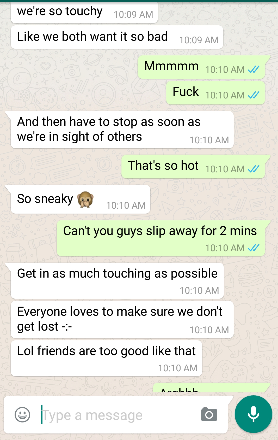Select Get in as much touching message
The height and width of the screenshot is (440, 278).
click(117, 281)
